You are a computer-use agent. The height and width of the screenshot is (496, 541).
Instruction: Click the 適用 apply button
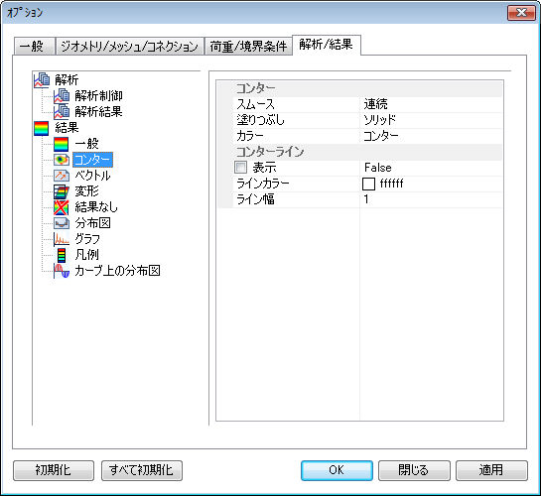pos(491,470)
